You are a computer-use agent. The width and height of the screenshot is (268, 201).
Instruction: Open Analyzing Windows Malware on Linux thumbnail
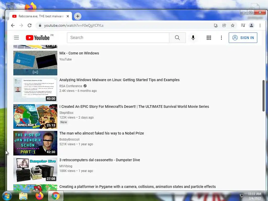click(35, 90)
